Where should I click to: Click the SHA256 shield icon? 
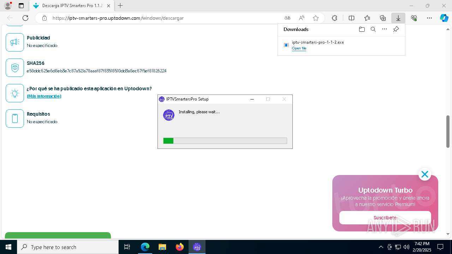point(15,68)
